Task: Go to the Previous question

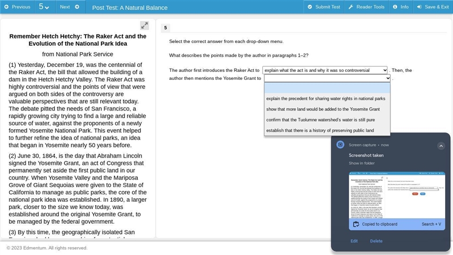Action: pyautogui.click(x=18, y=7)
